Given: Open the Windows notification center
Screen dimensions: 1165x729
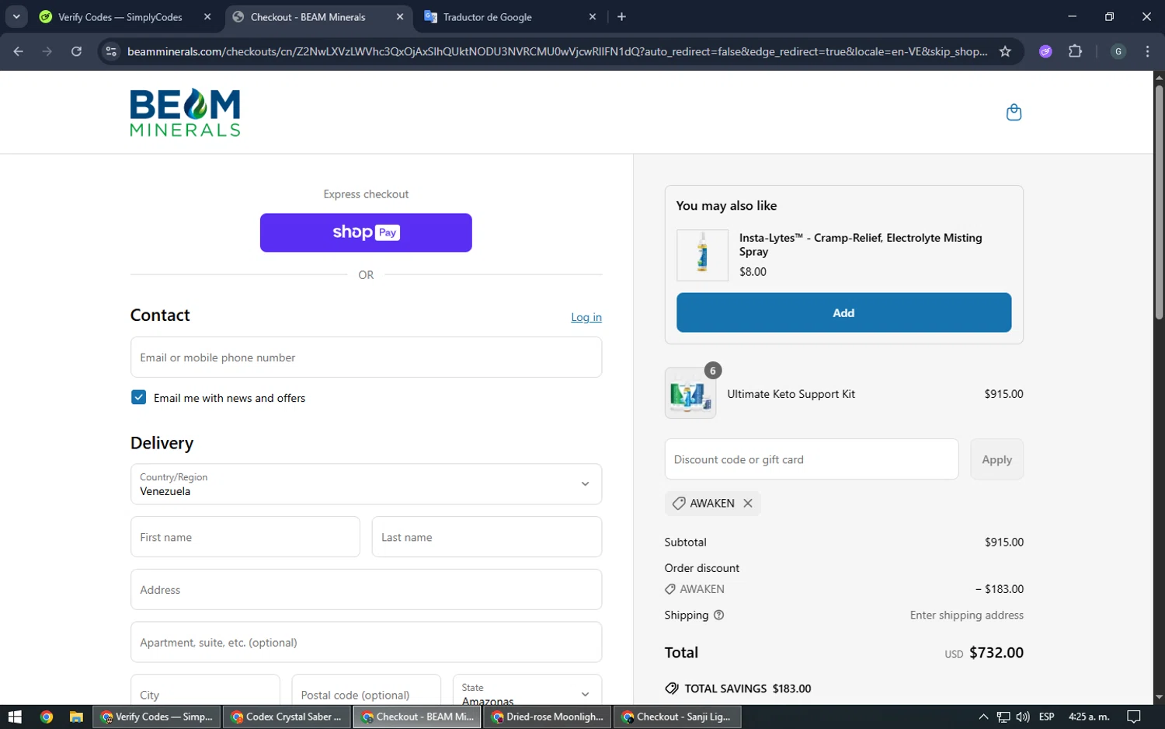Looking at the screenshot, I should coord(1133,717).
